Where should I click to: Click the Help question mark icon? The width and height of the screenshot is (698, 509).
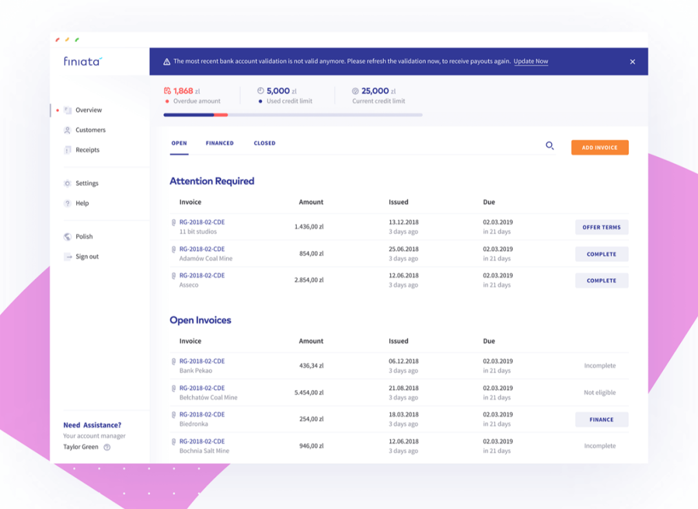pos(67,203)
